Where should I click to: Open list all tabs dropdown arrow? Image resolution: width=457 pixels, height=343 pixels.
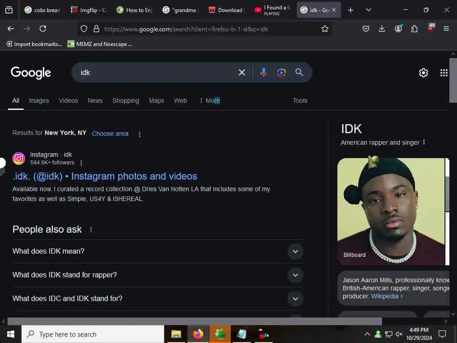[368, 10]
